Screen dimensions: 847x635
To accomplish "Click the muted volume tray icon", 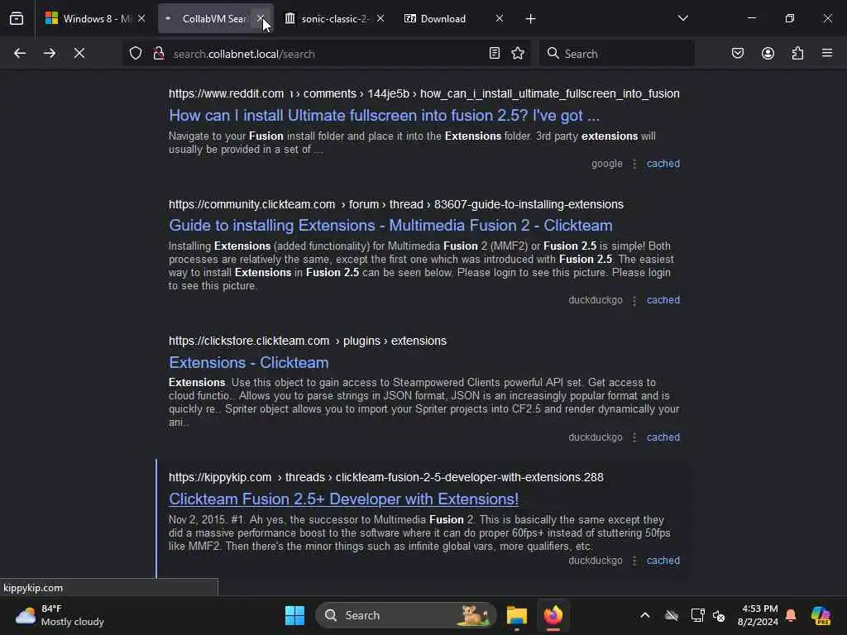I will click(x=719, y=615).
